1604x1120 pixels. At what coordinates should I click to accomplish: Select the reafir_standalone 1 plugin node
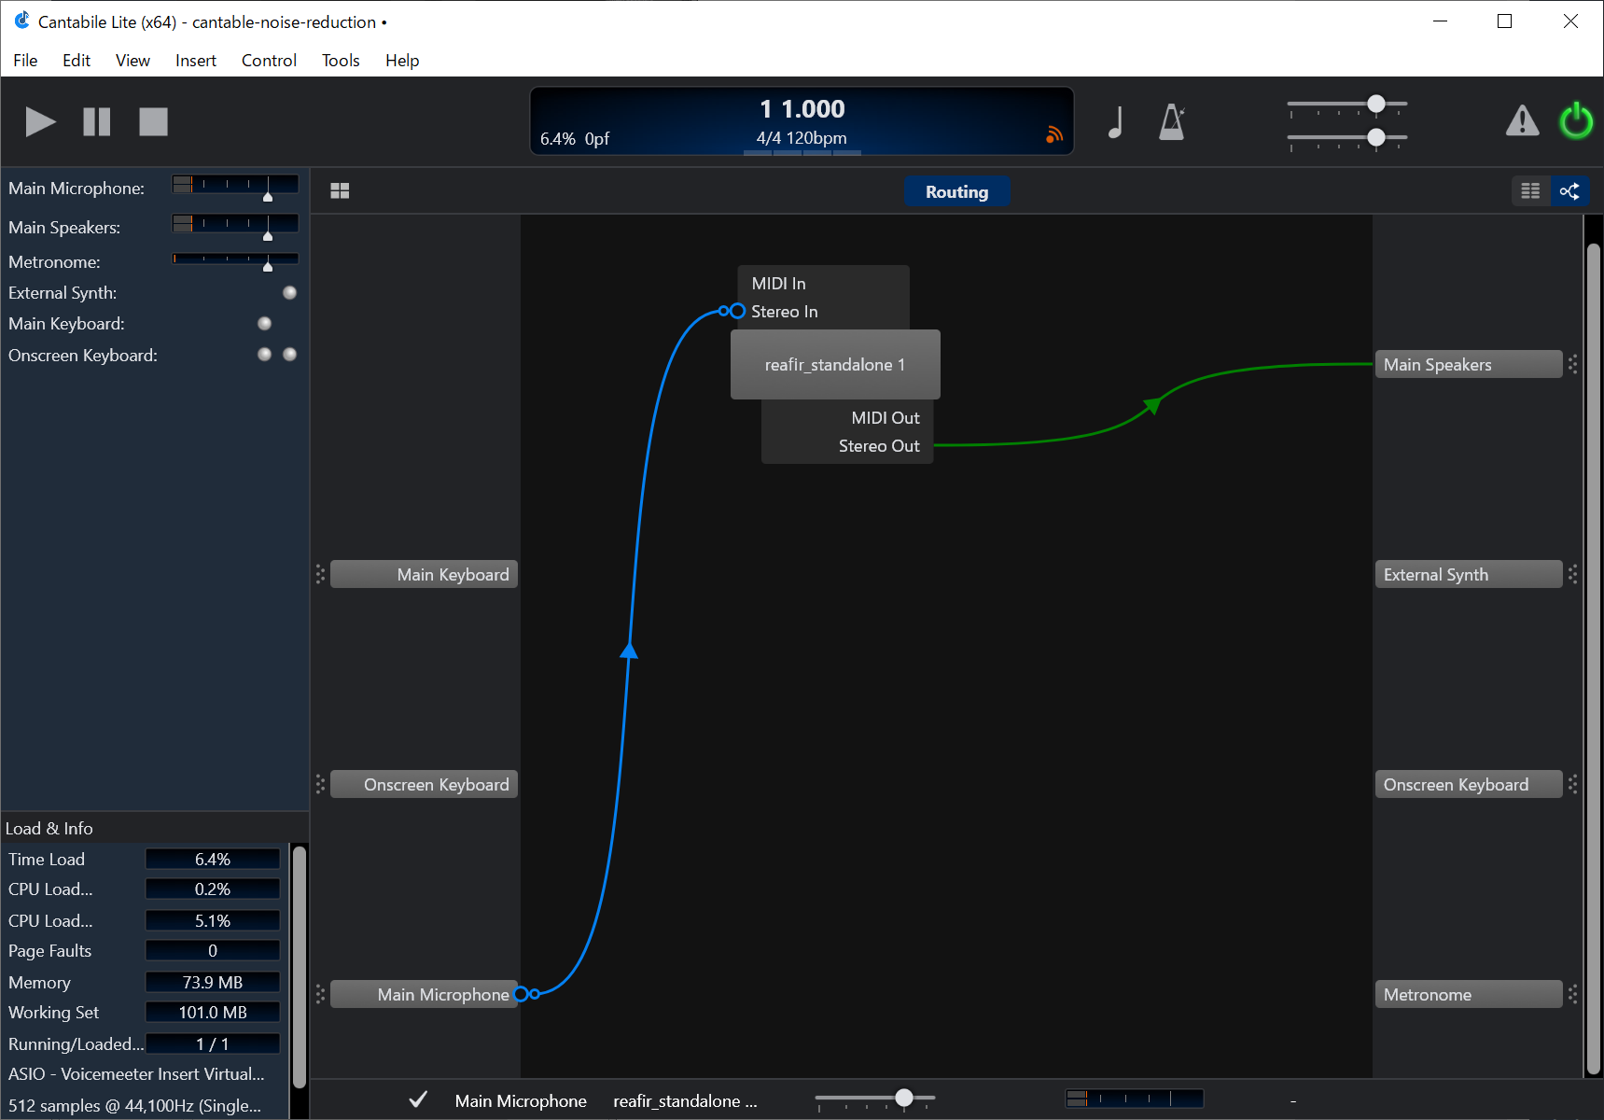834,365
